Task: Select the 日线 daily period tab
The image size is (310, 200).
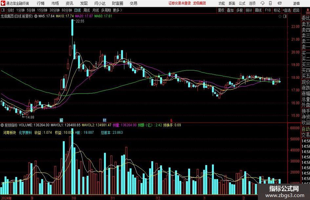Action: pyautogui.click(x=77, y=10)
